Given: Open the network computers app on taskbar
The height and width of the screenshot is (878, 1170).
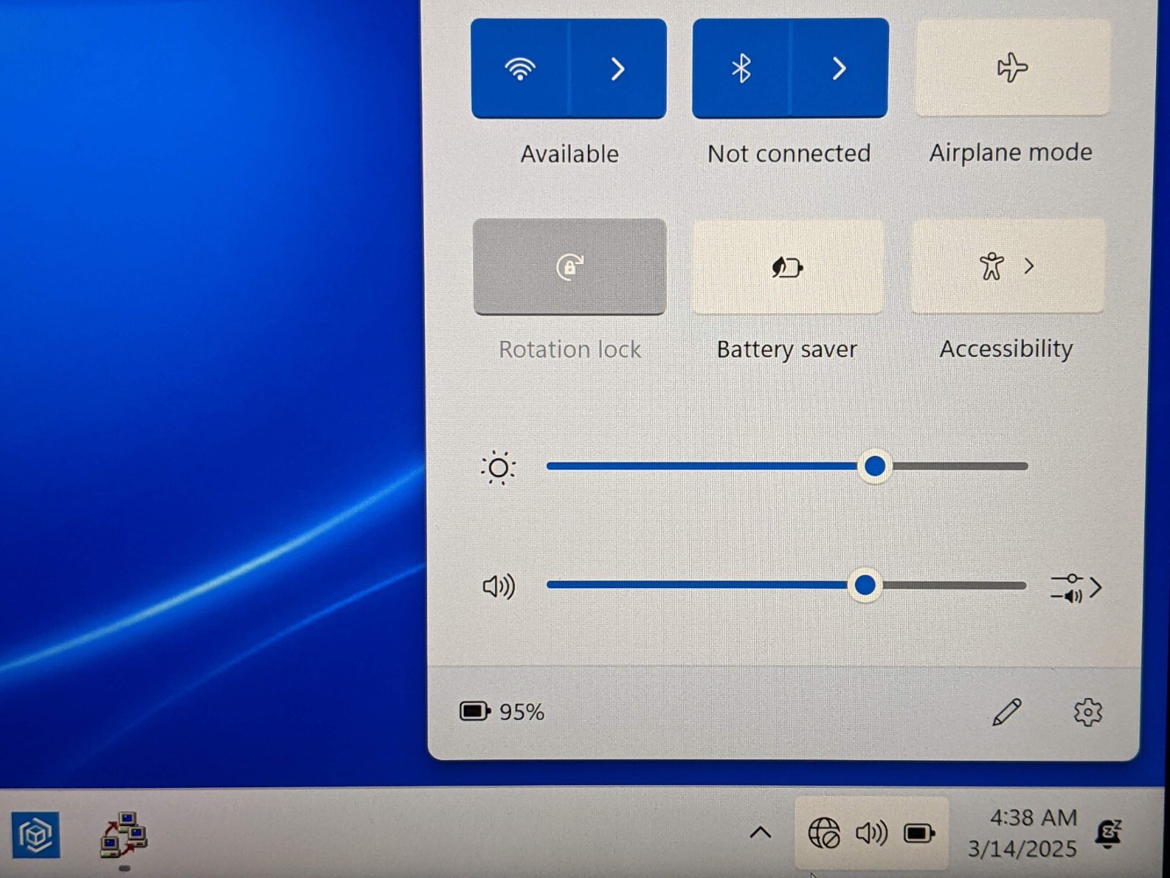Looking at the screenshot, I should coord(124,834).
